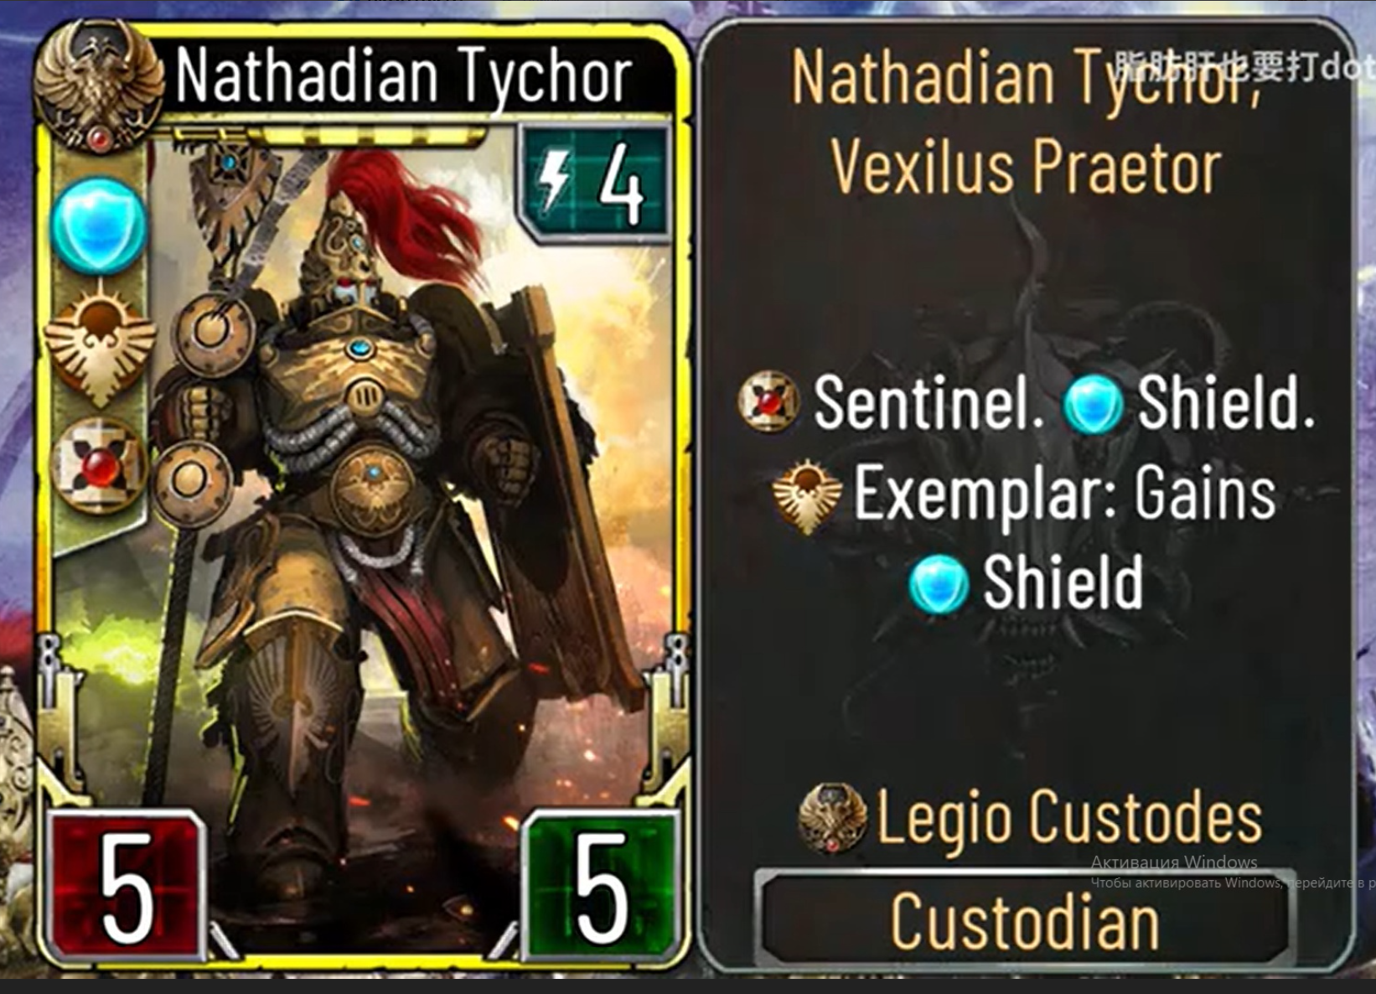Click the Vexilus Praetor subtitle text
1376x994 pixels.
pyautogui.click(x=1026, y=167)
